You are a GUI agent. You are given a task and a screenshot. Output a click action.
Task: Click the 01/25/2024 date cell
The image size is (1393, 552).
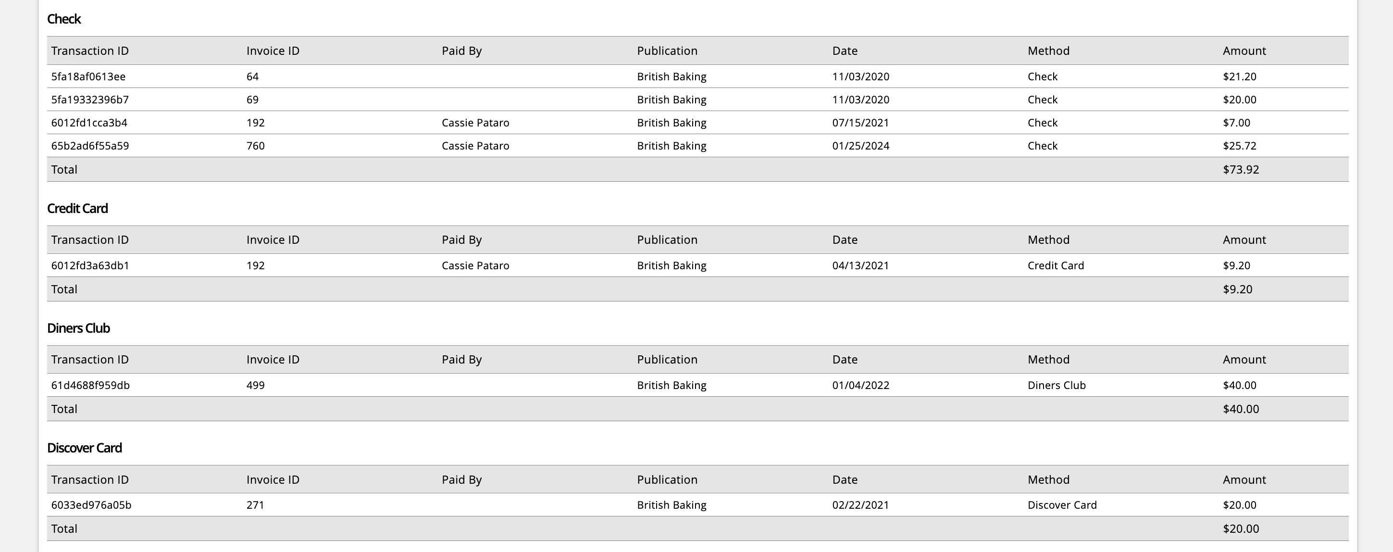(x=860, y=146)
